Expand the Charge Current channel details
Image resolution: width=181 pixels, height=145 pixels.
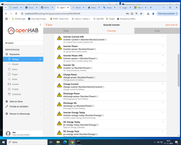point(163,84)
